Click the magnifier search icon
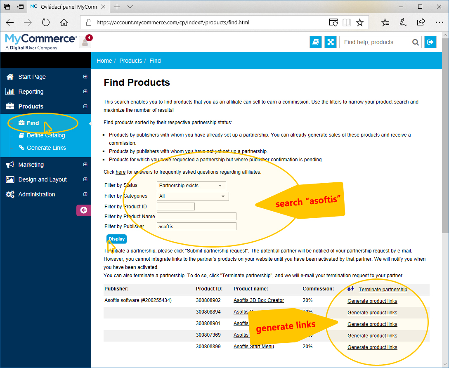The image size is (449, 368). click(416, 42)
